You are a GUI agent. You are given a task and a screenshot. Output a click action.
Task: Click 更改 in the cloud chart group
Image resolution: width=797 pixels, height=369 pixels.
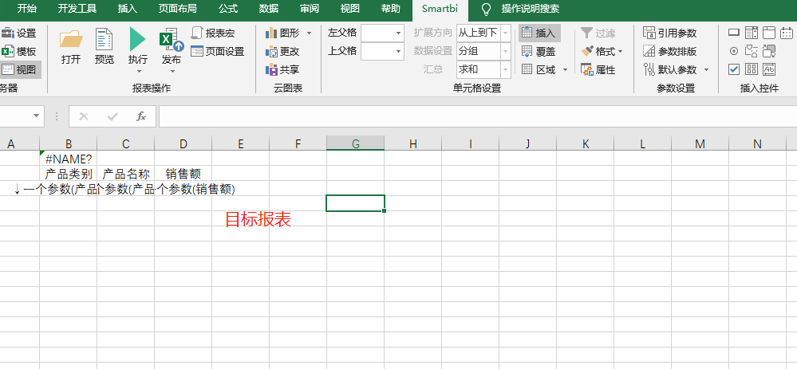[282, 52]
